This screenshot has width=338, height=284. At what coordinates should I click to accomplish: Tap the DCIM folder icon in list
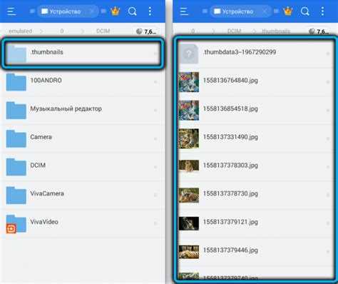[16, 167]
